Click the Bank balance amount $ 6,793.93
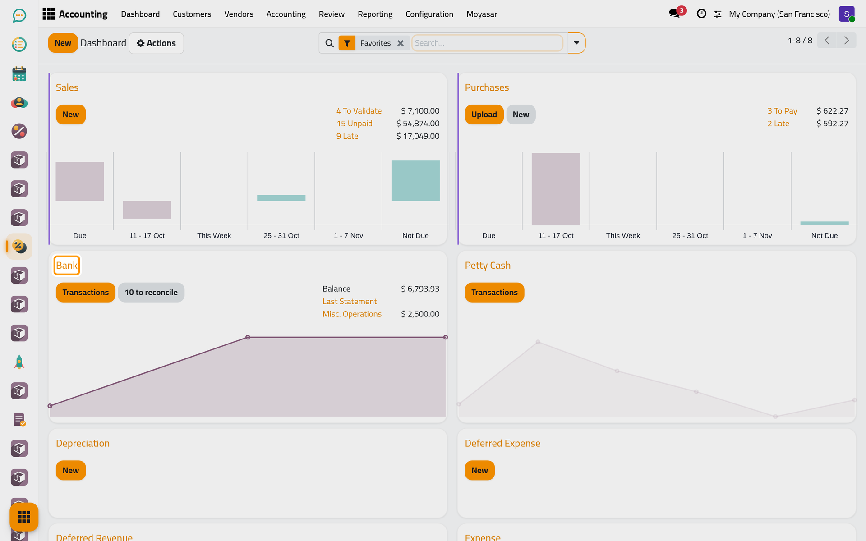This screenshot has width=866, height=541. pyautogui.click(x=420, y=289)
